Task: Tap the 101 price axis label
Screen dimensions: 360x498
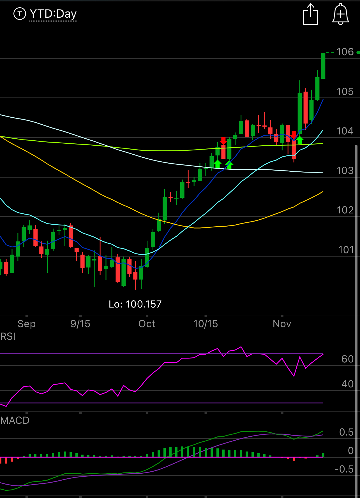Action: tap(346, 250)
